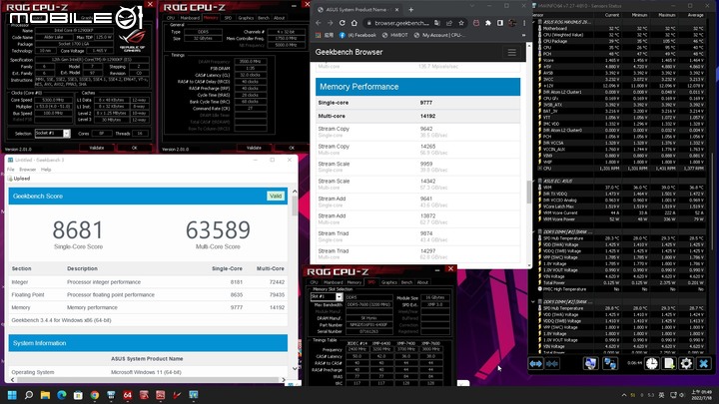719x404 pixels.
Task: Click Geekbench 3 vertical scrollbar
Action: 295,280
